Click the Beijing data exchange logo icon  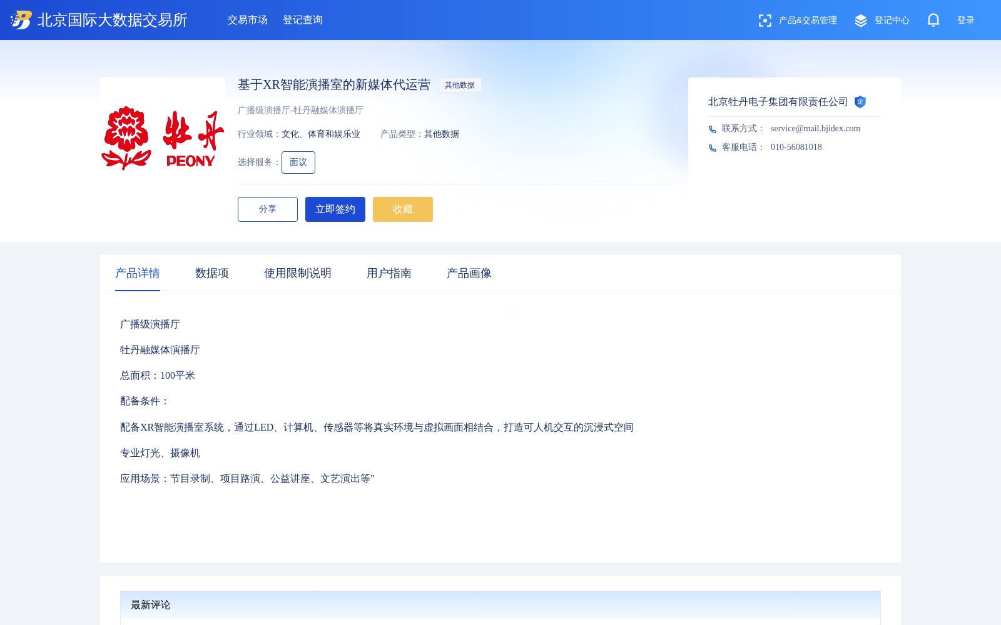[21, 20]
